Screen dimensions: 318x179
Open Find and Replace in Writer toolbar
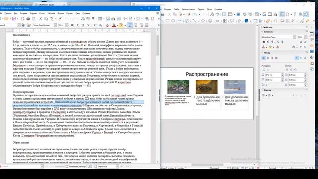83,19
